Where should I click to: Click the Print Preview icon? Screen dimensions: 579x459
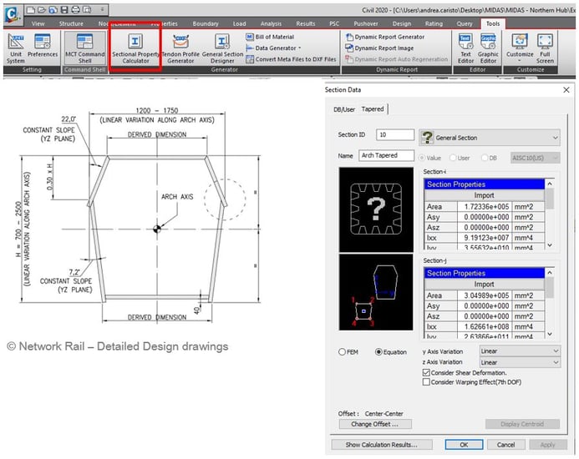[x=87, y=10]
